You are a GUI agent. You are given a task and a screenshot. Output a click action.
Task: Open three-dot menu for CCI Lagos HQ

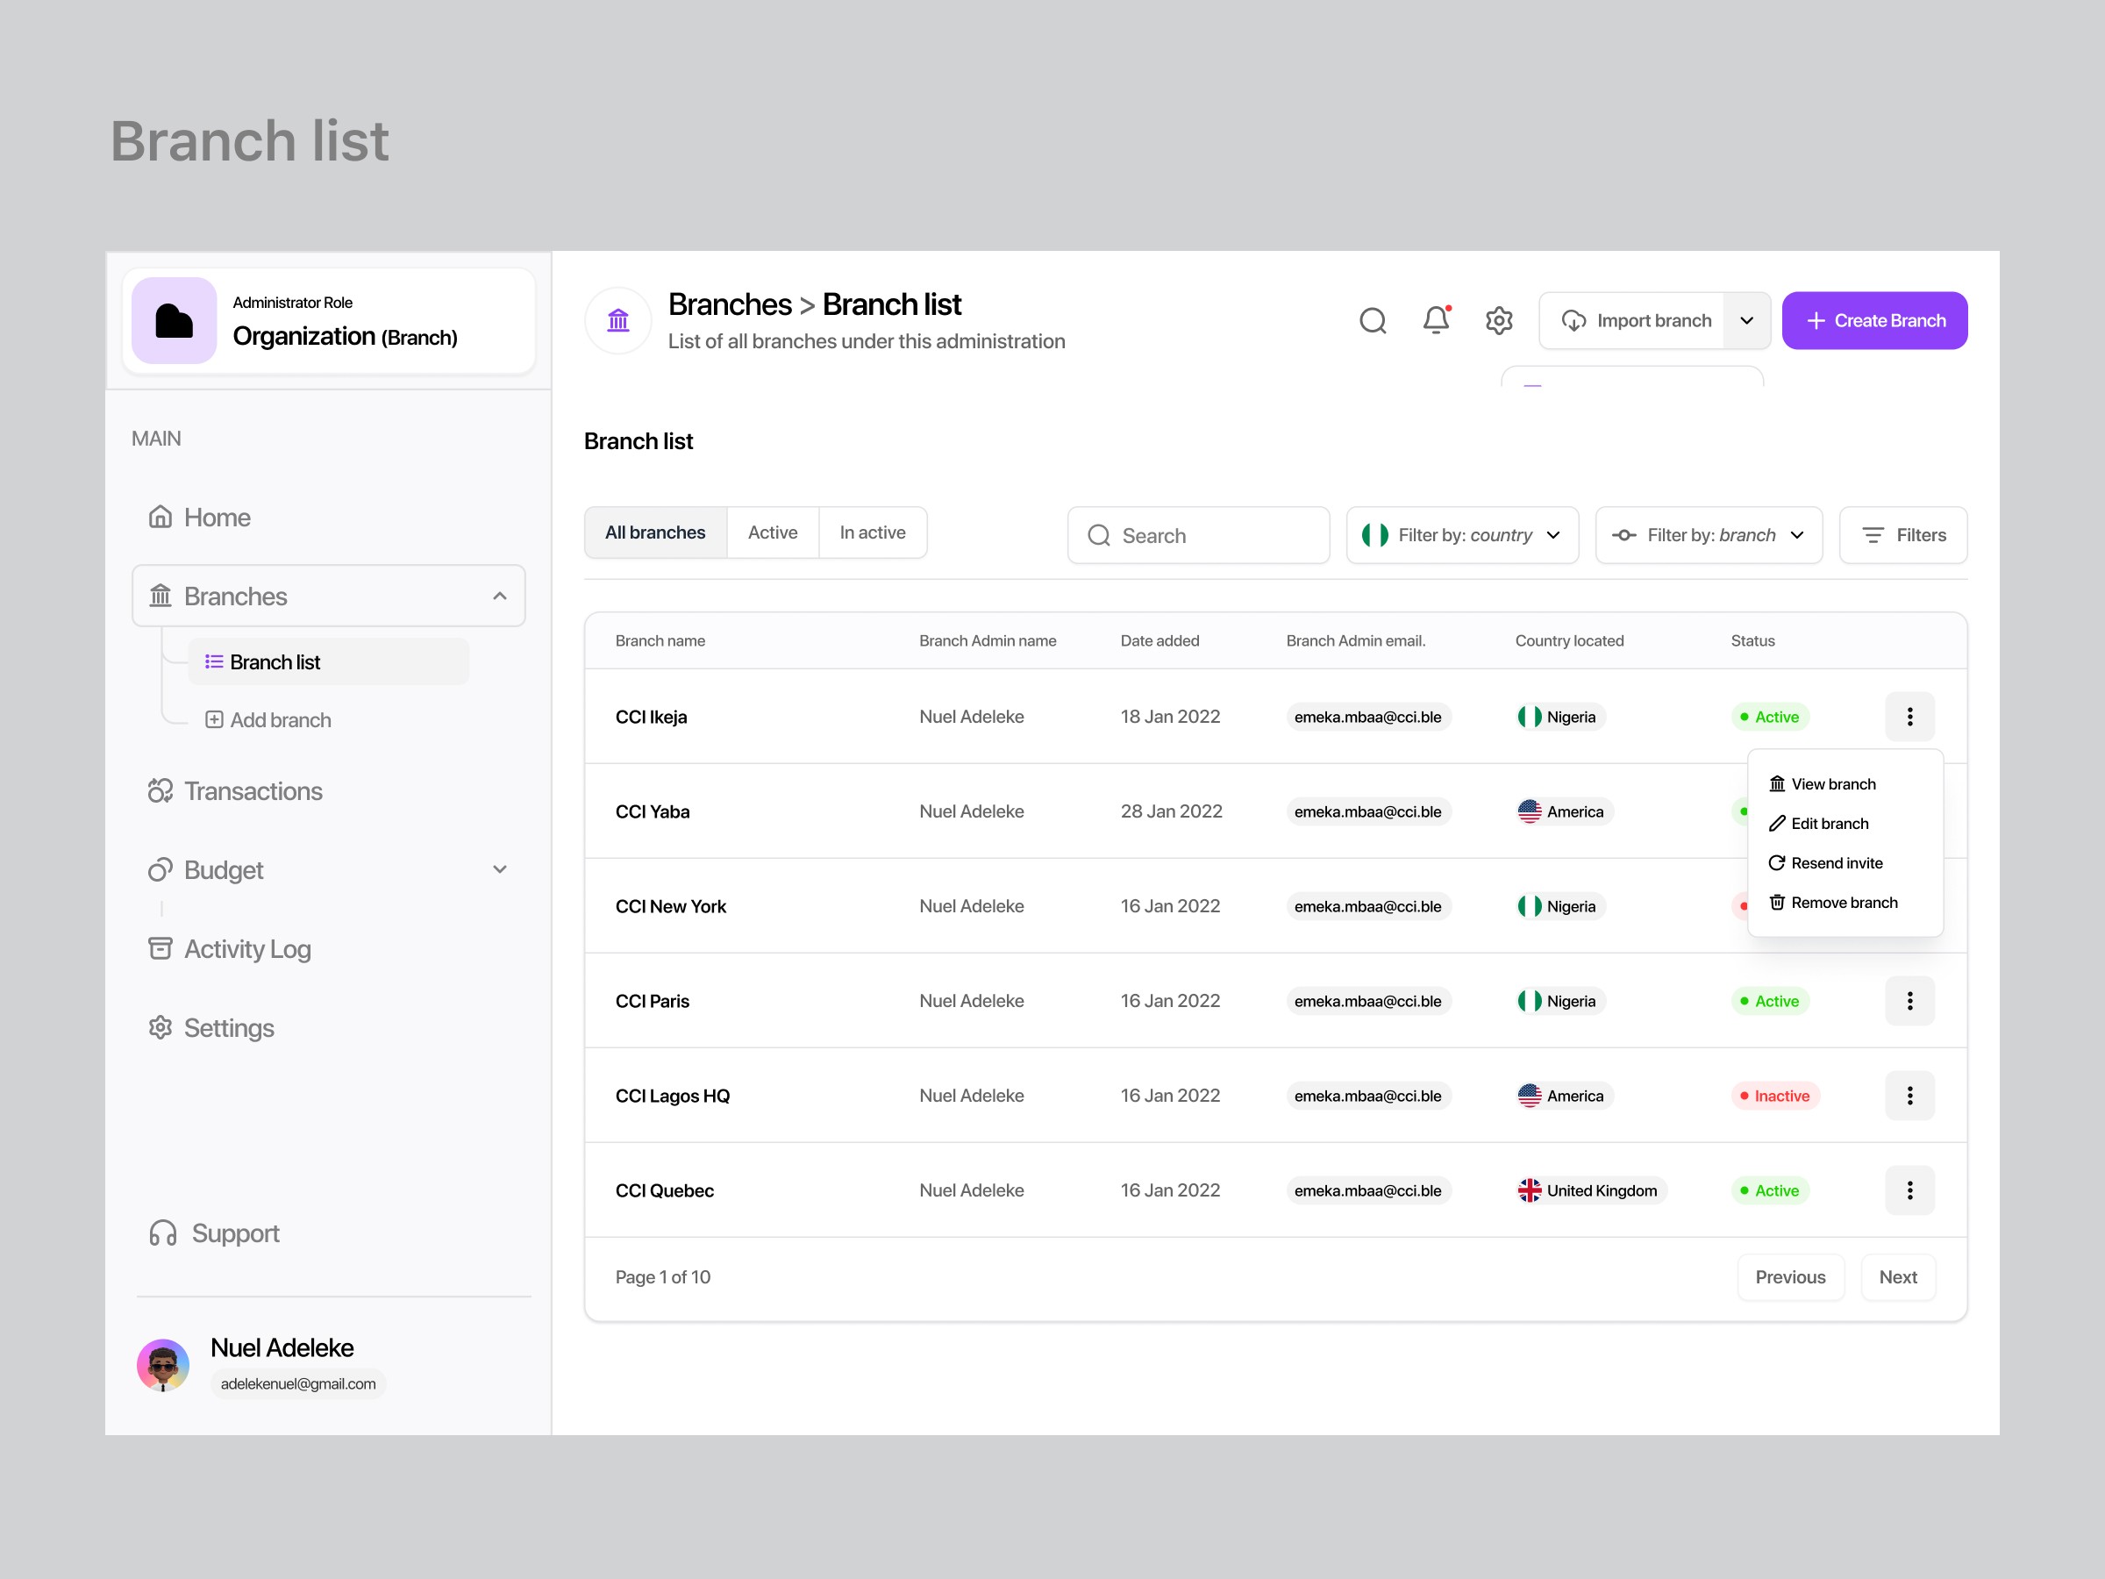(x=1909, y=1096)
